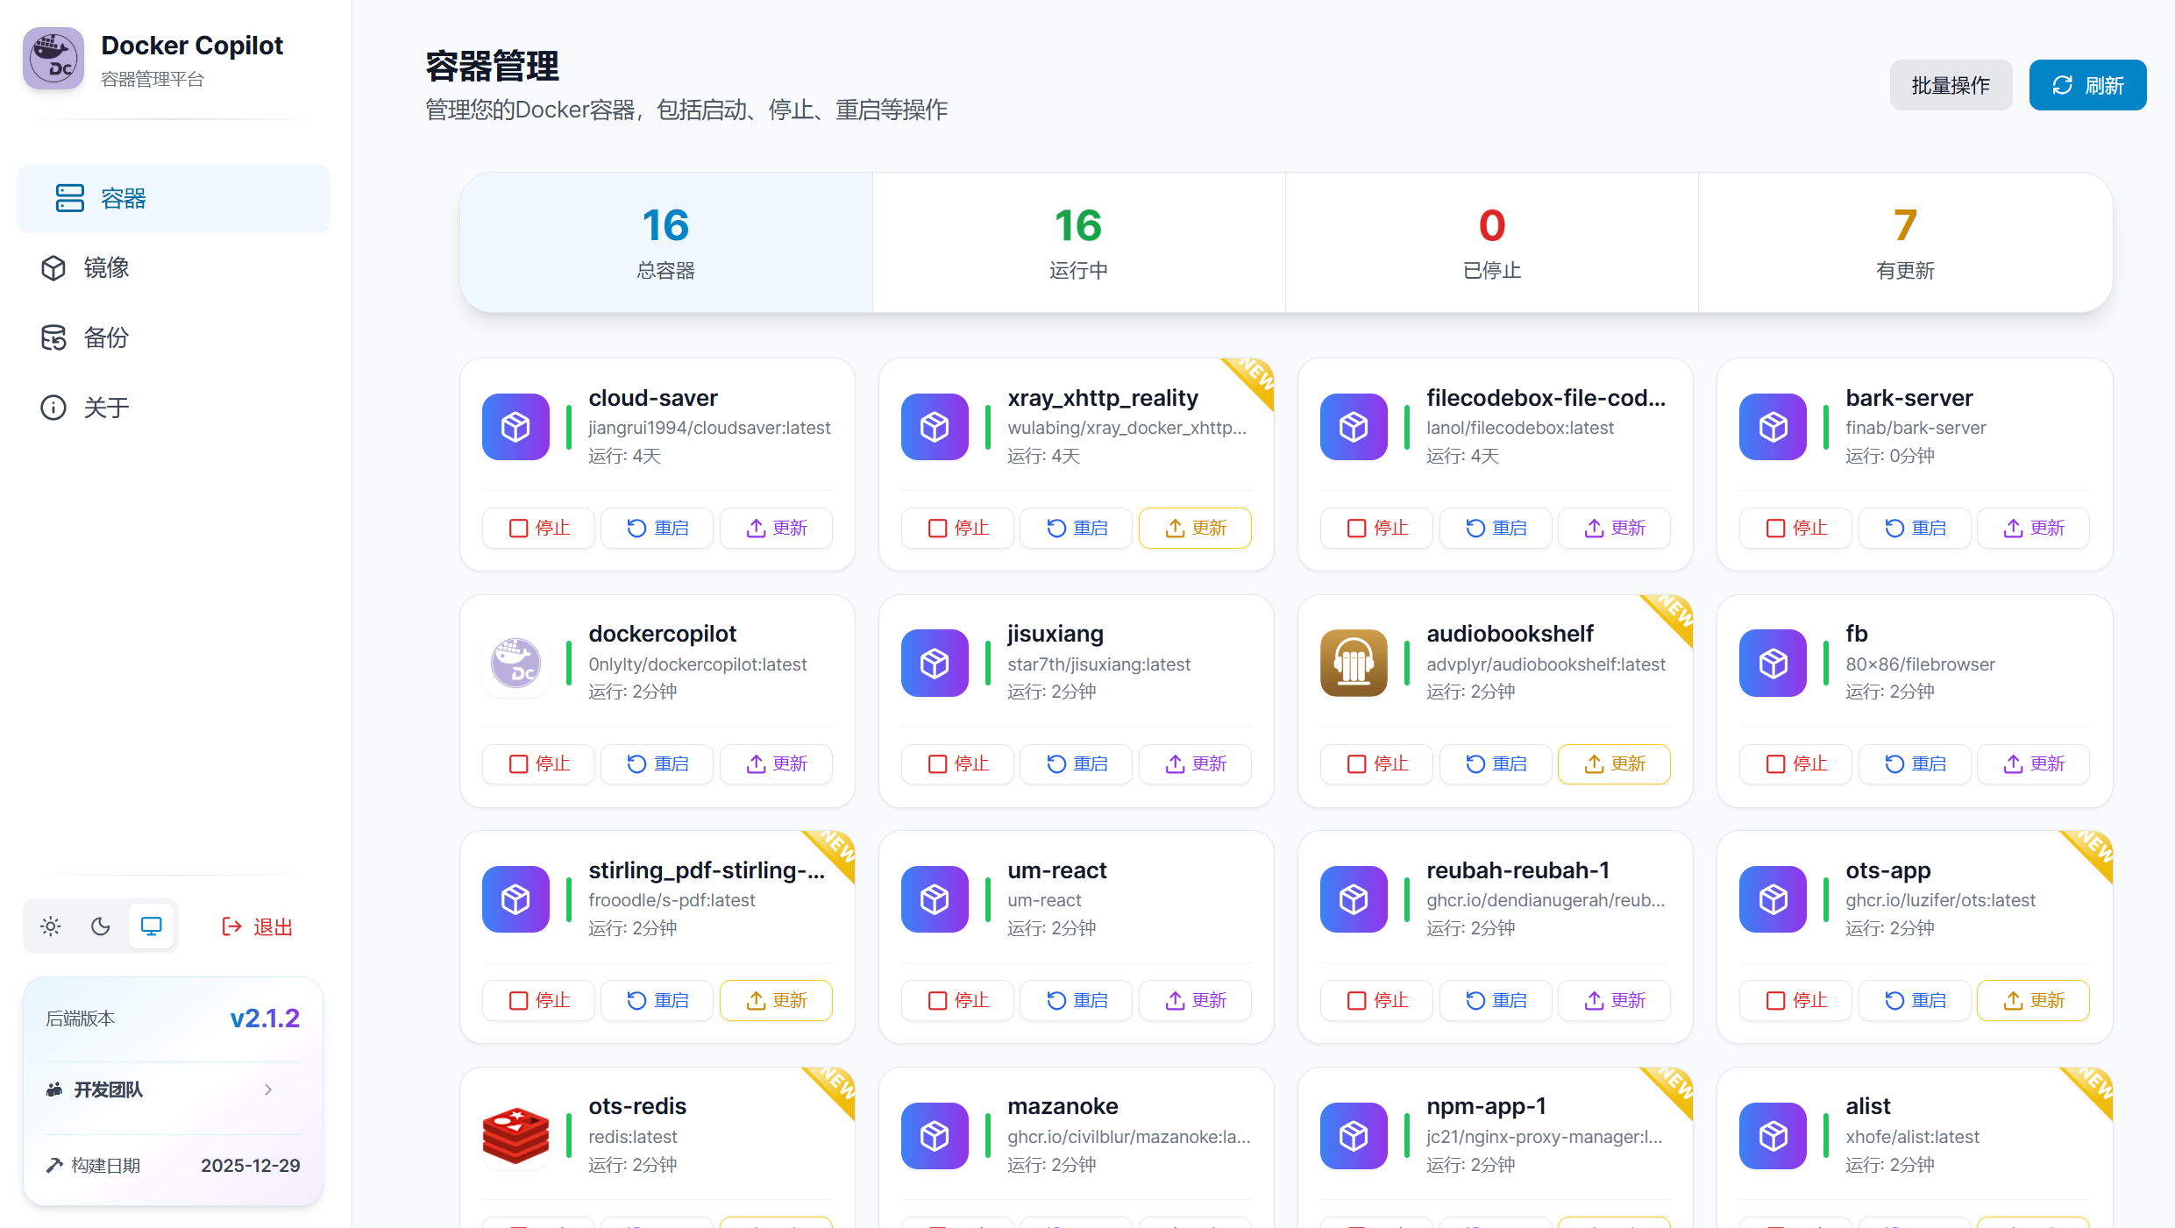This screenshot has width=2175, height=1228.
Task: Click audiobookshelf headphones icon
Action: coord(1354,663)
